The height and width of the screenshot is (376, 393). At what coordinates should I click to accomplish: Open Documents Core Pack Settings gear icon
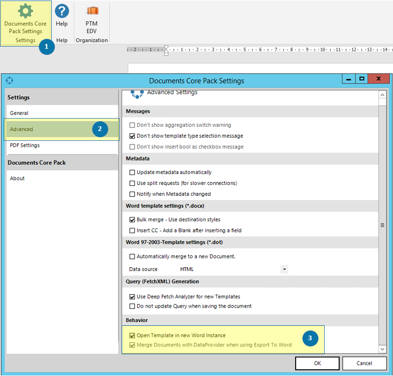[x=25, y=11]
